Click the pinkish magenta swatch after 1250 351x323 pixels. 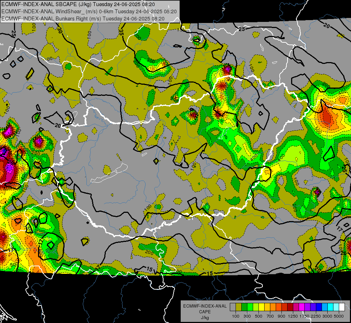296,307
